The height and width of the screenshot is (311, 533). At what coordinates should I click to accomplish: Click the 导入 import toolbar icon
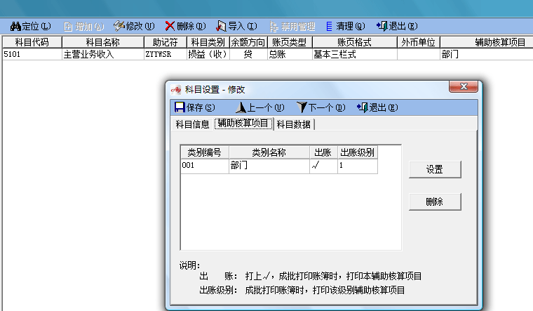(221, 26)
